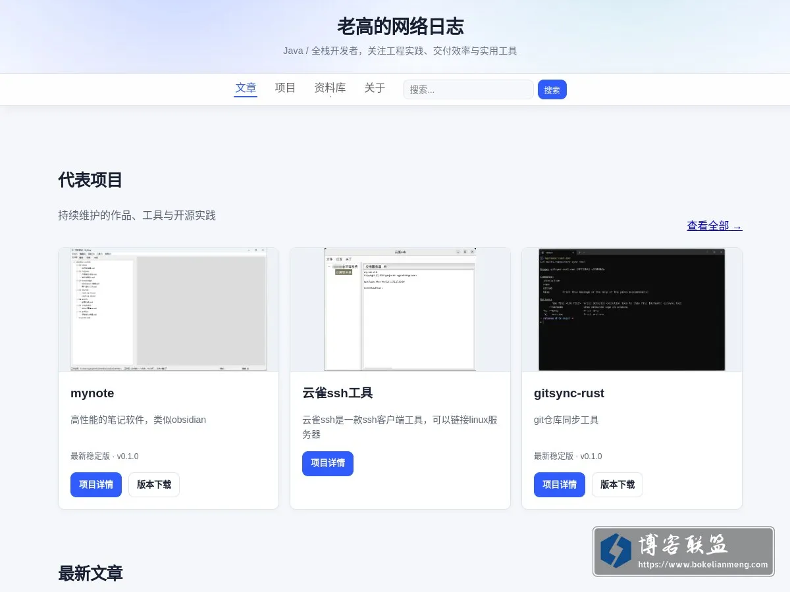The image size is (790, 592).
Task: Download gitsync-rust via 版本下载
Action: coord(618,485)
